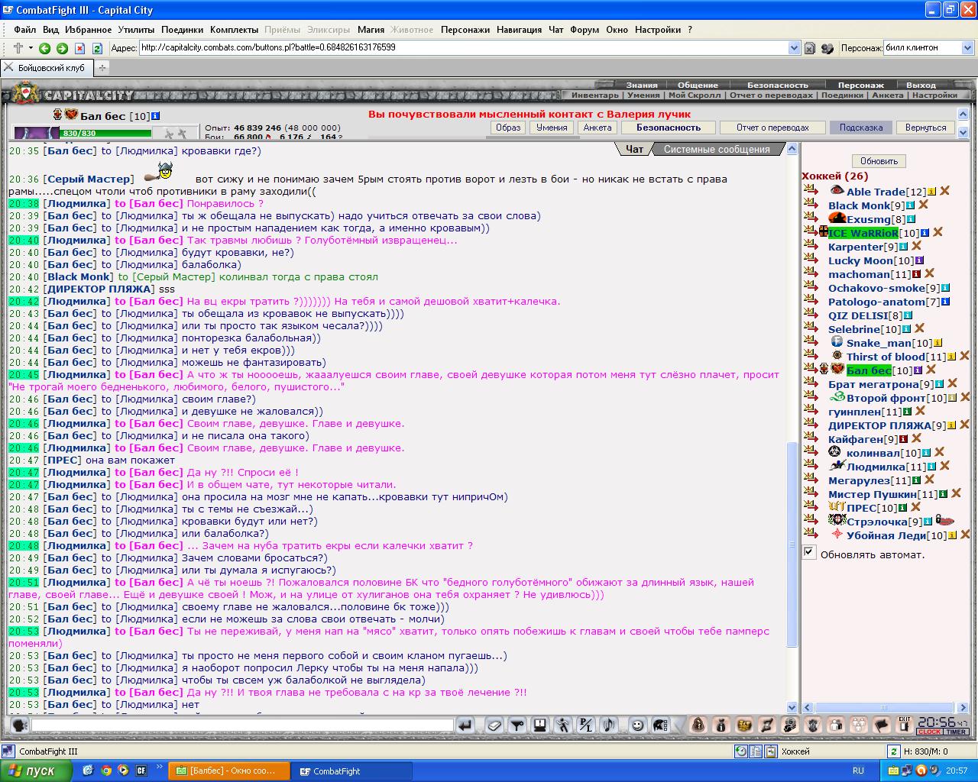Click Выход in the top navigation
The height and width of the screenshot is (782, 978).
pos(921,86)
